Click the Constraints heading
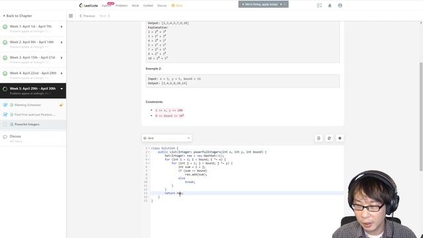This screenshot has height=238, width=423. tap(154, 102)
